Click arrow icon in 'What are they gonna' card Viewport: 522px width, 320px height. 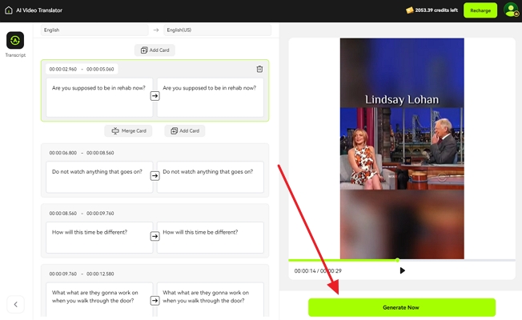[155, 300]
